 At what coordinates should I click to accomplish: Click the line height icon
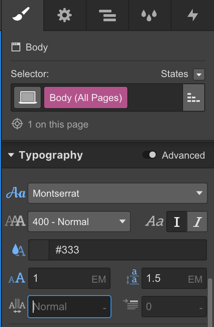[x=132, y=277]
